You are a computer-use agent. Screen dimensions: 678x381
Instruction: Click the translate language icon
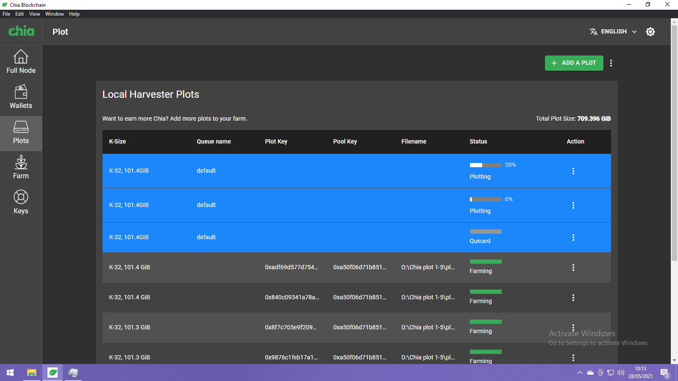(x=593, y=32)
